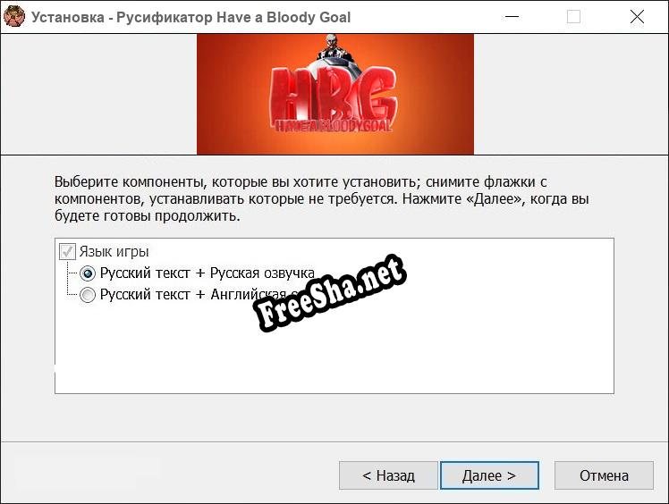Close the installer window
This screenshot has width=669, height=504.
pyautogui.click(x=637, y=17)
